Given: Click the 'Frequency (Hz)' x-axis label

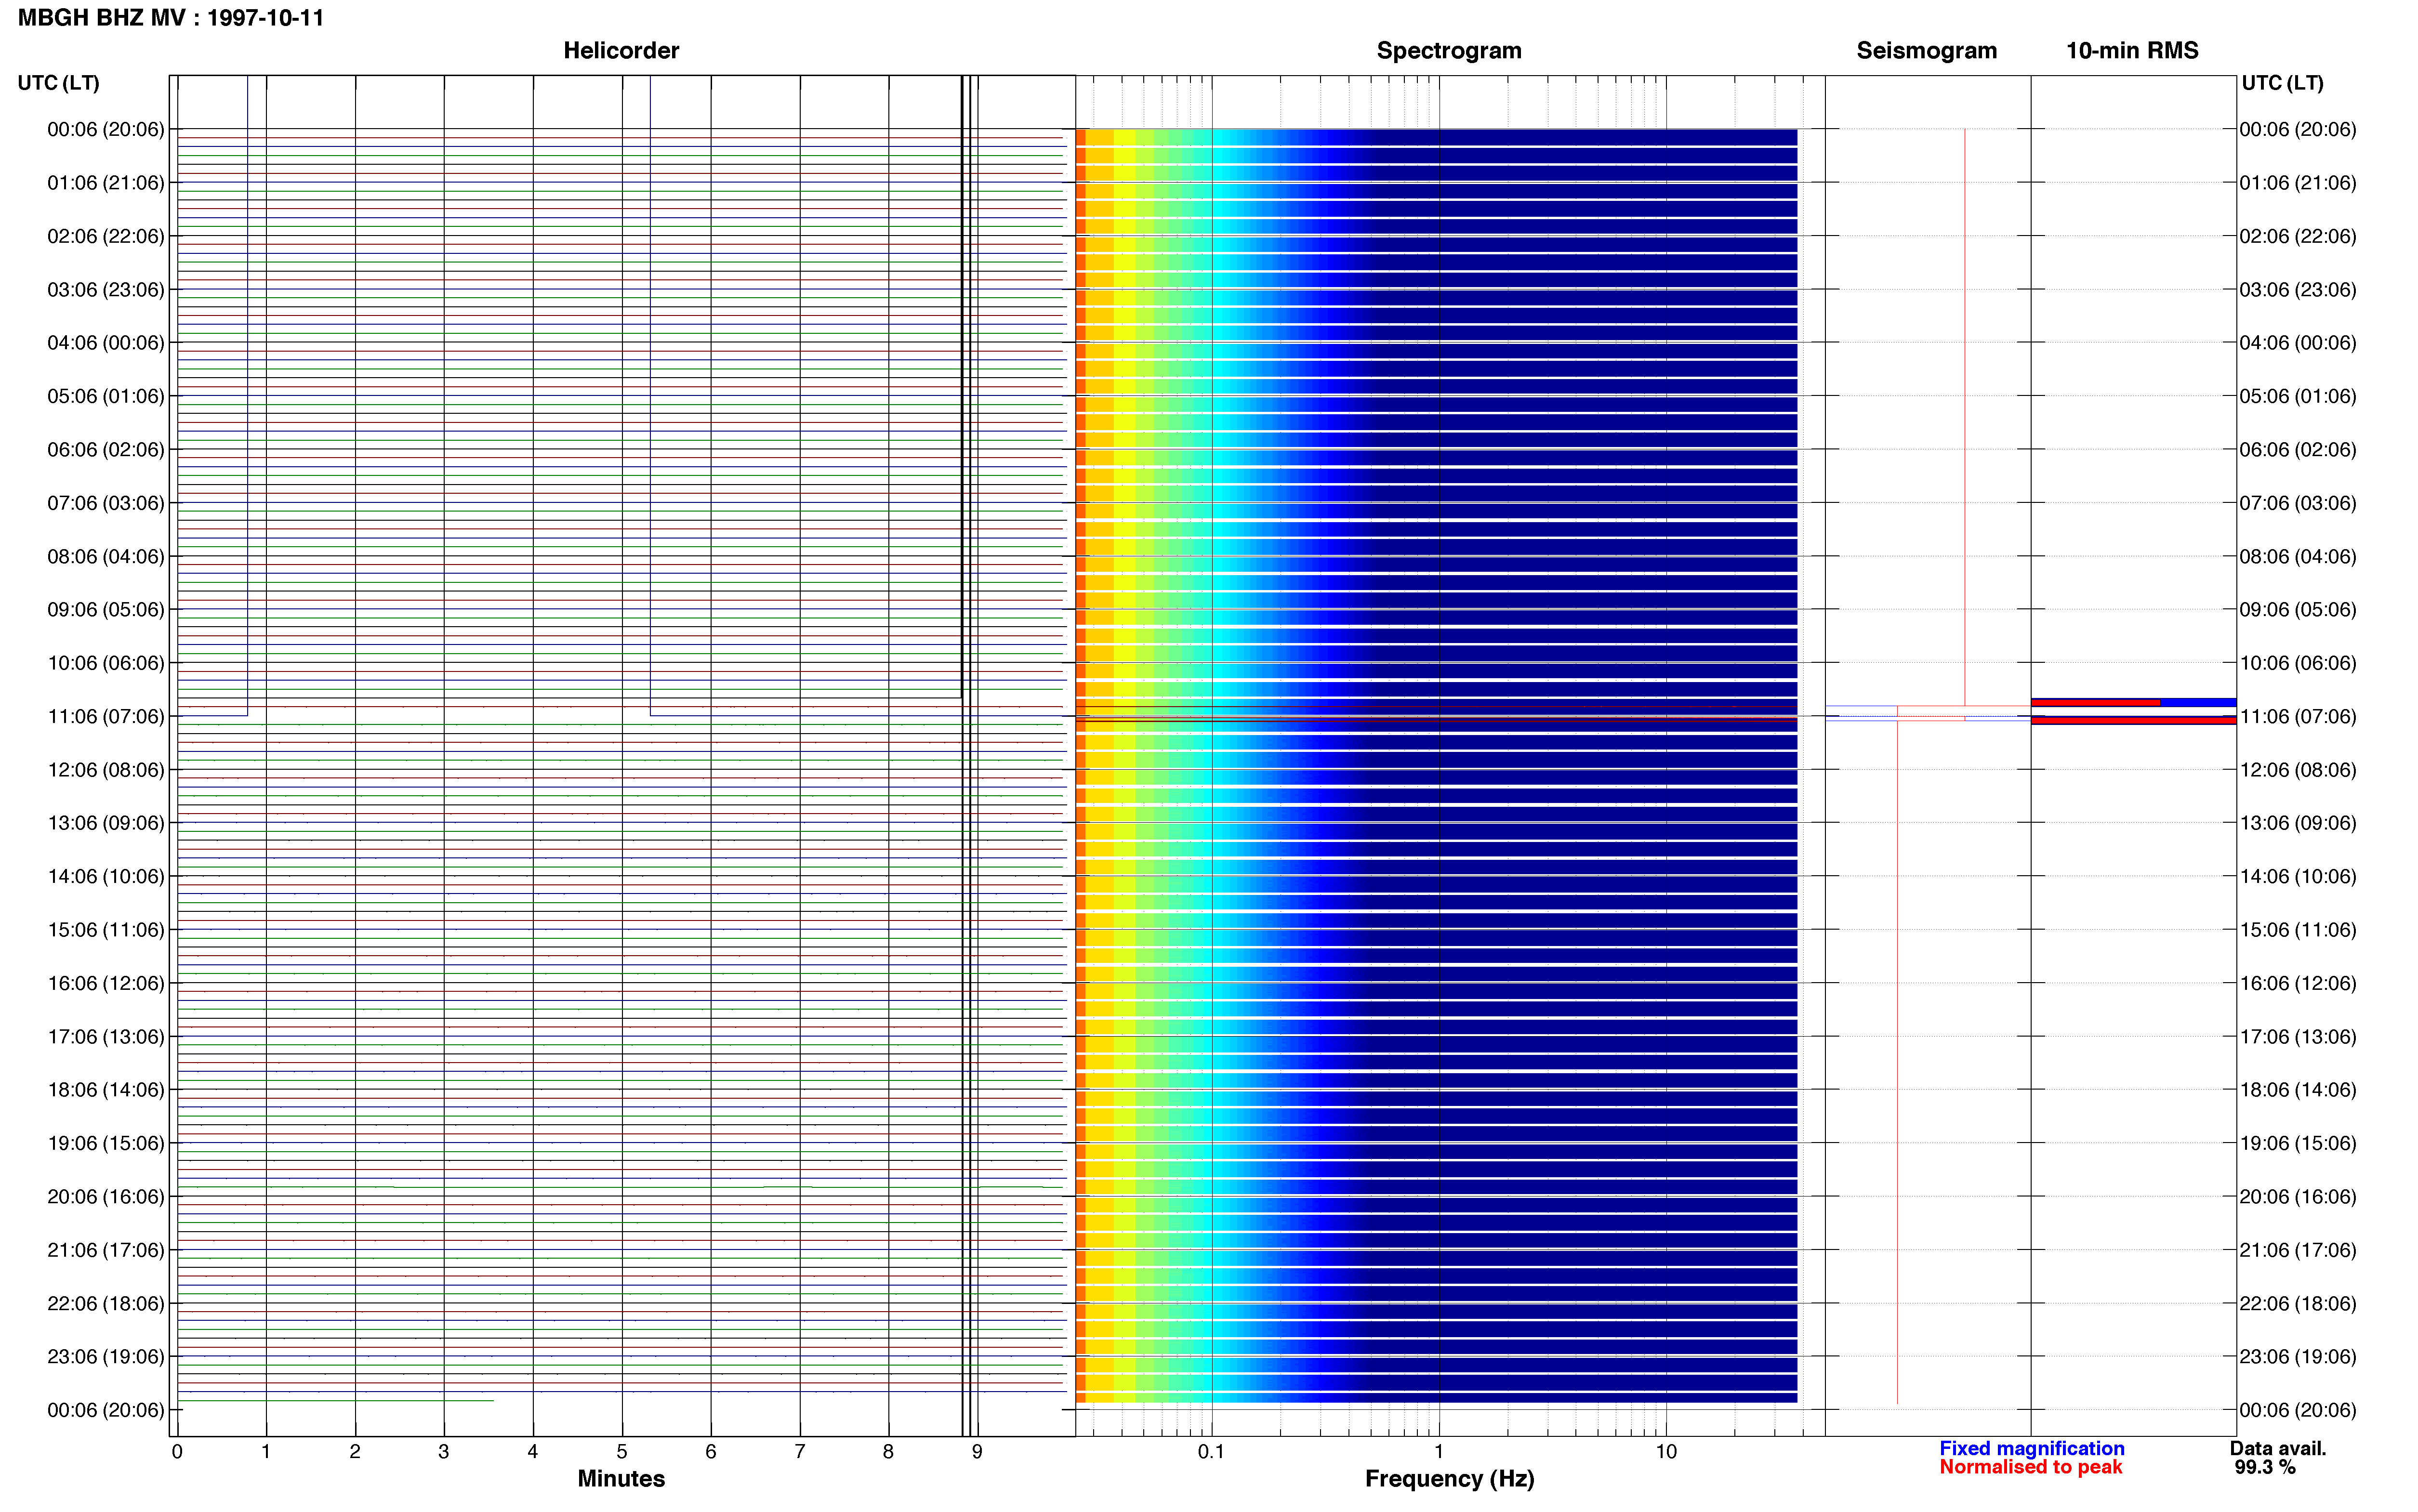Looking at the screenshot, I should coord(1449,1479).
